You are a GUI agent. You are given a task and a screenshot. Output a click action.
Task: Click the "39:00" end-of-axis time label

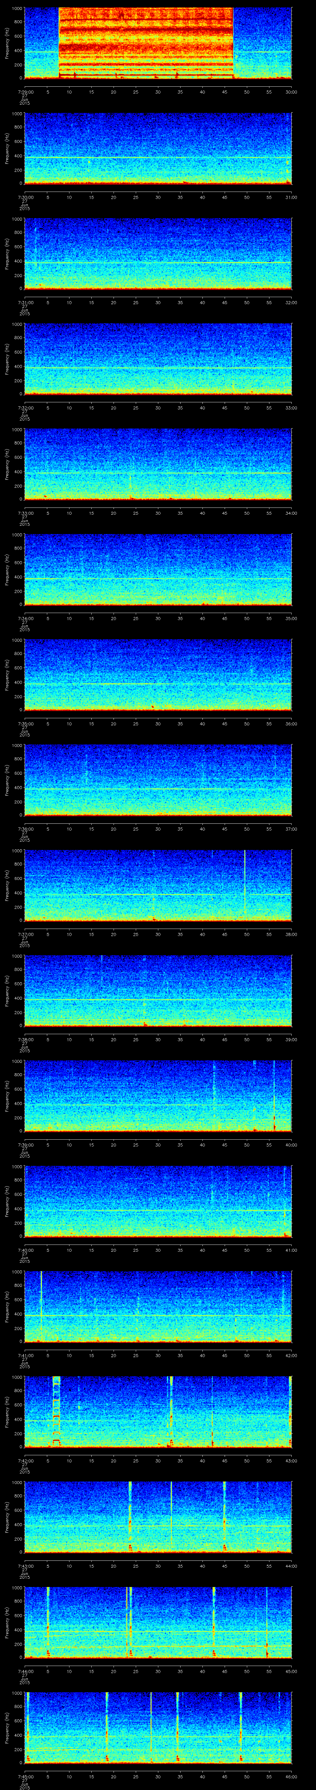[x=291, y=1039]
